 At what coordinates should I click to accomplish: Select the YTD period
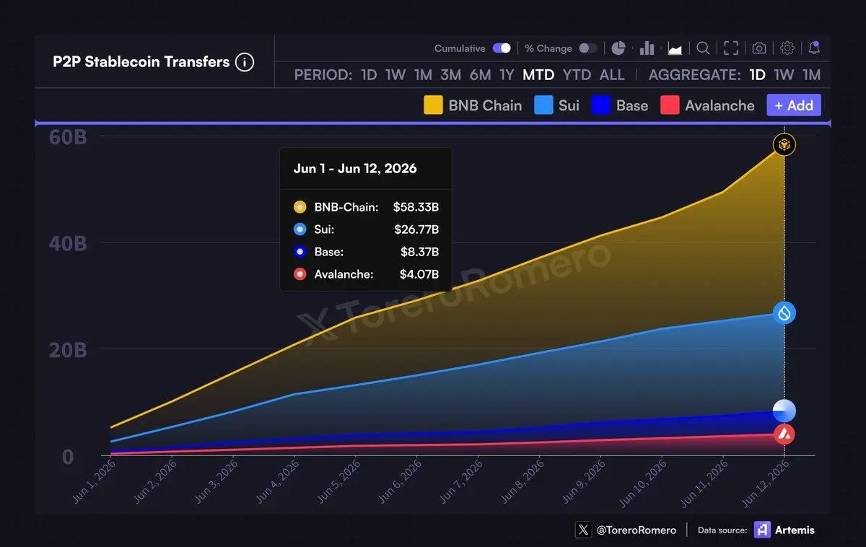pyautogui.click(x=577, y=75)
